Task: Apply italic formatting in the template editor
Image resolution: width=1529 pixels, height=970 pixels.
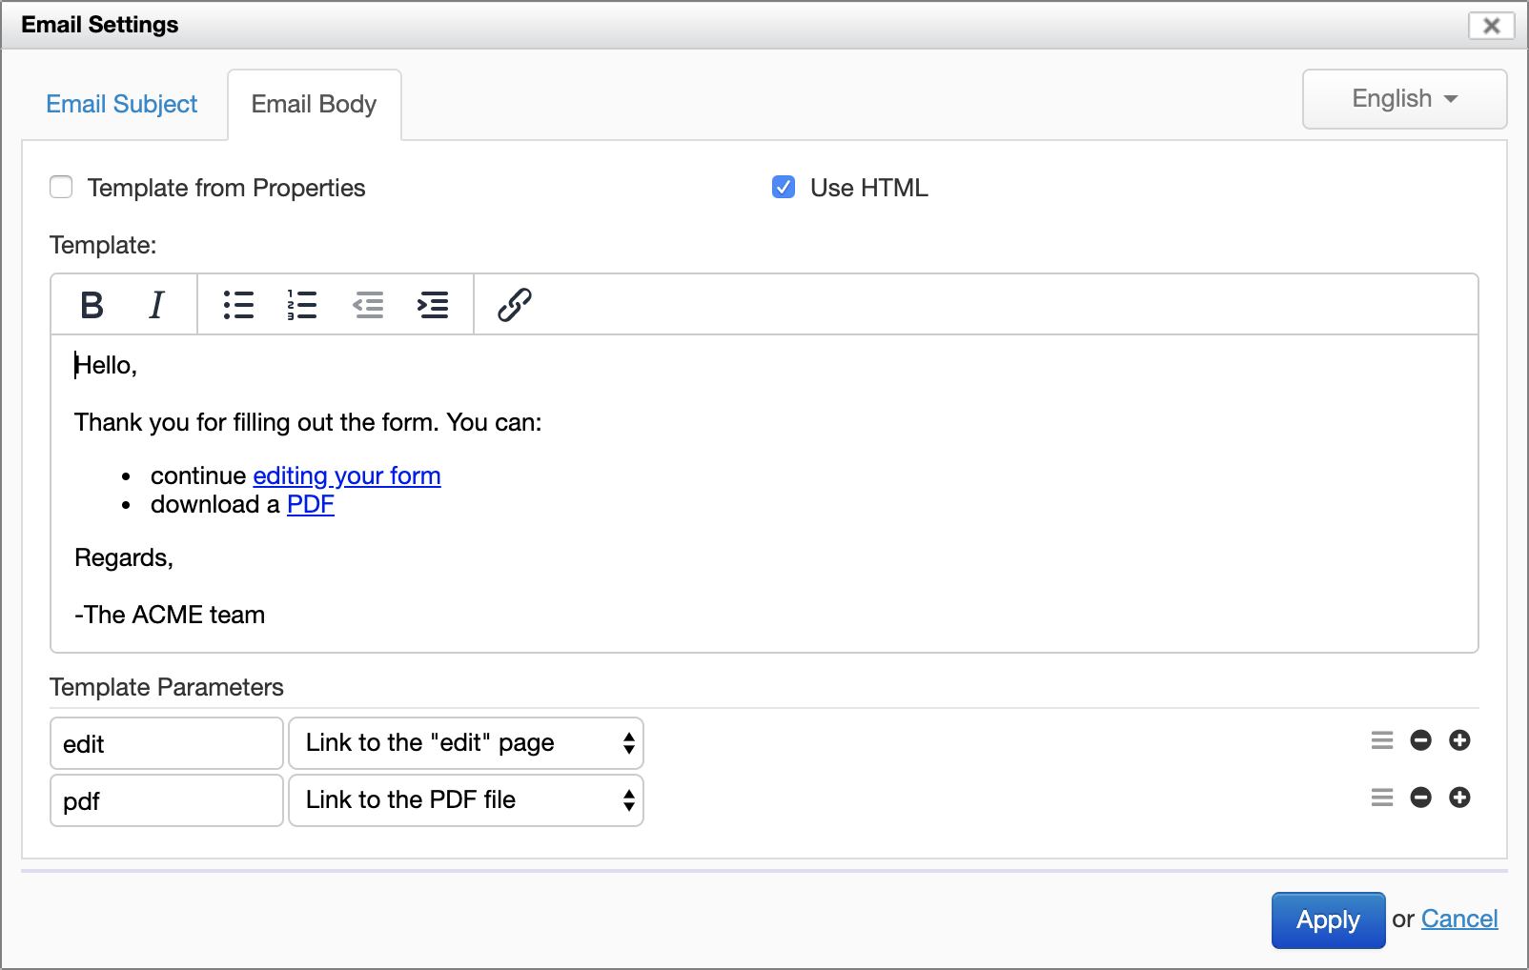Action: (x=155, y=305)
